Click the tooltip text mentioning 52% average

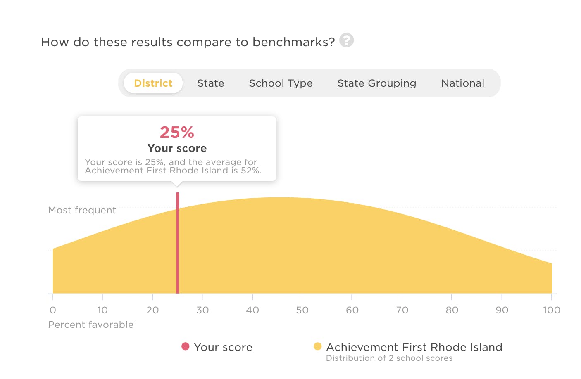(173, 166)
